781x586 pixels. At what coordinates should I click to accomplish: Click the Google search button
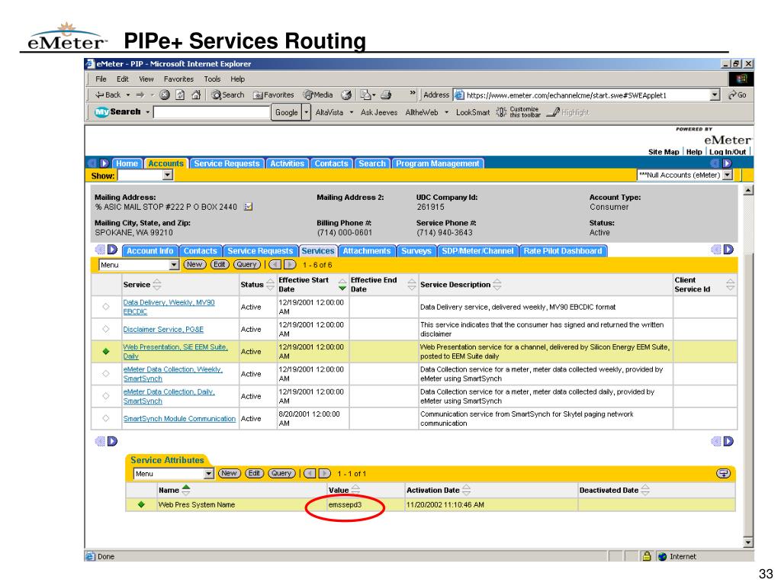[x=287, y=112]
